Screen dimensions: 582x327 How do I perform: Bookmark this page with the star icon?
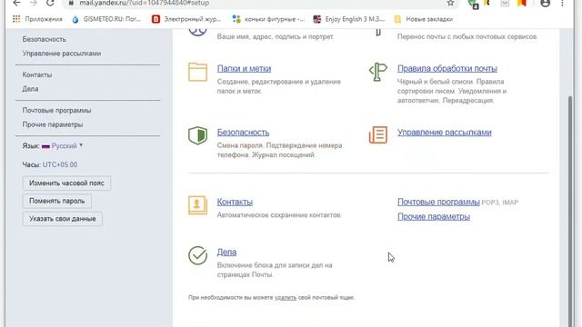pos(450,3)
